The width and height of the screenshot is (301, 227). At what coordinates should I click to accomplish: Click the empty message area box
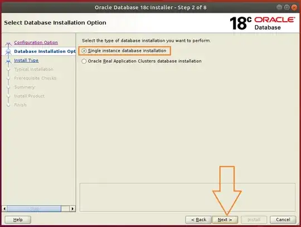(x=187, y=198)
